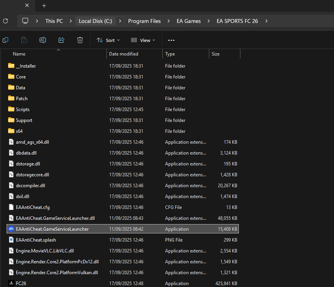This screenshot has width=334, height=287.
Task: Click the 15,408 KB size value
Action: pyautogui.click(x=228, y=229)
